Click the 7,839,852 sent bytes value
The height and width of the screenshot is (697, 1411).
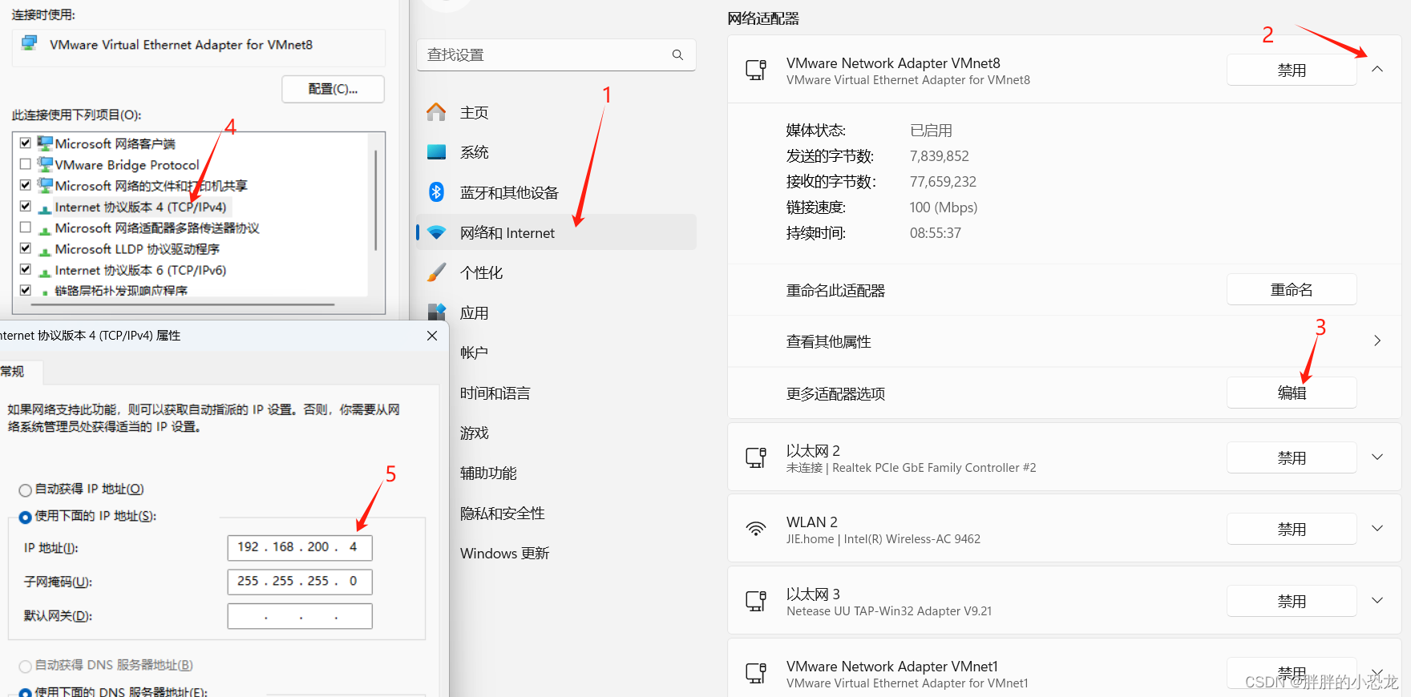[939, 156]
